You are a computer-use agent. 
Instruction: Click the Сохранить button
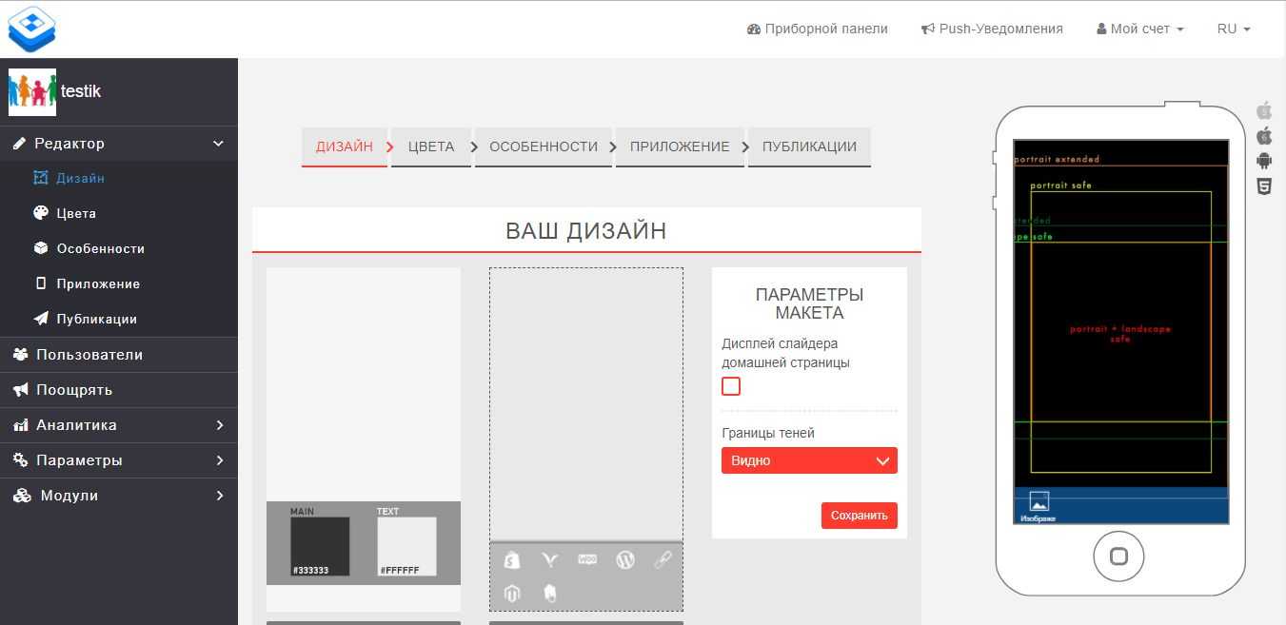859,516
